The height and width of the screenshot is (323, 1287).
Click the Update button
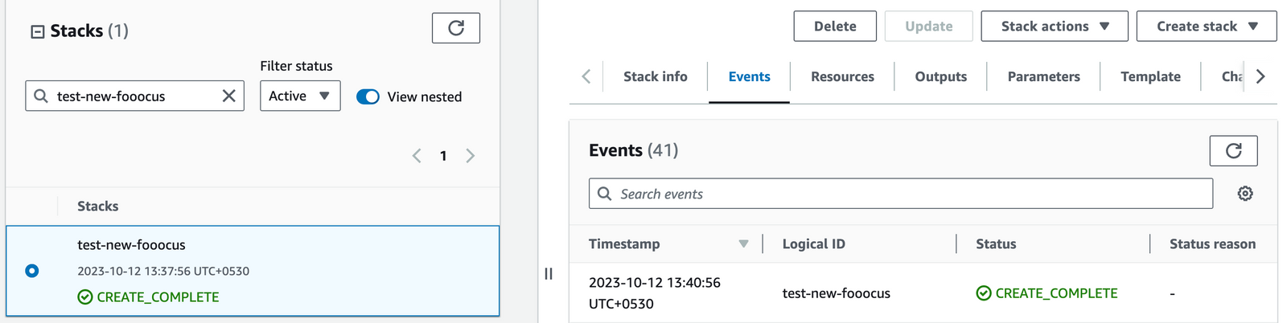(929, 26)
